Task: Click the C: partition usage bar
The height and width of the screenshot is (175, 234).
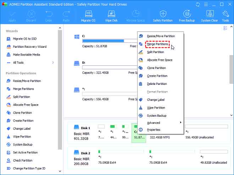Action: (110, 41)
